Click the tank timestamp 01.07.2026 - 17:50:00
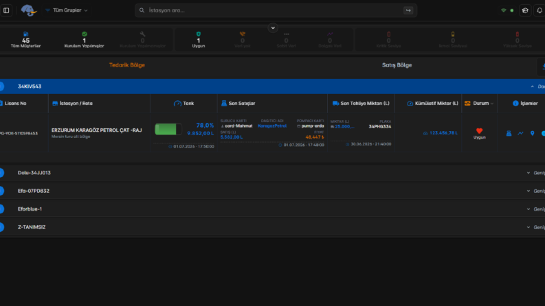 [x=194, y=147]
